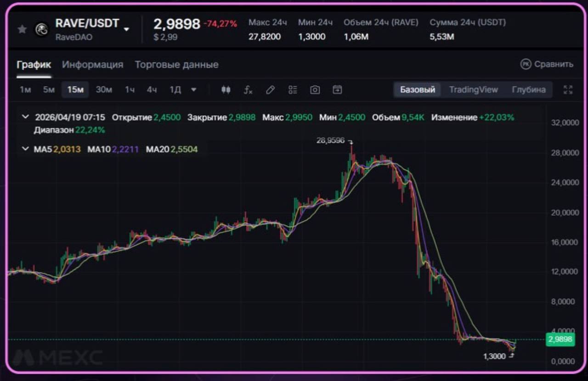Click the PK icon next to Сравнить

pos(526,64)
